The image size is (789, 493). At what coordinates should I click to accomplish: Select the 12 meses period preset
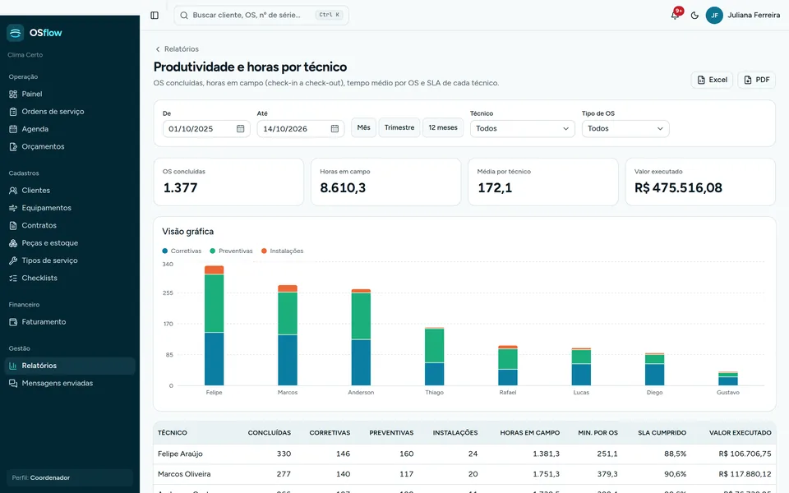point(443,128)
